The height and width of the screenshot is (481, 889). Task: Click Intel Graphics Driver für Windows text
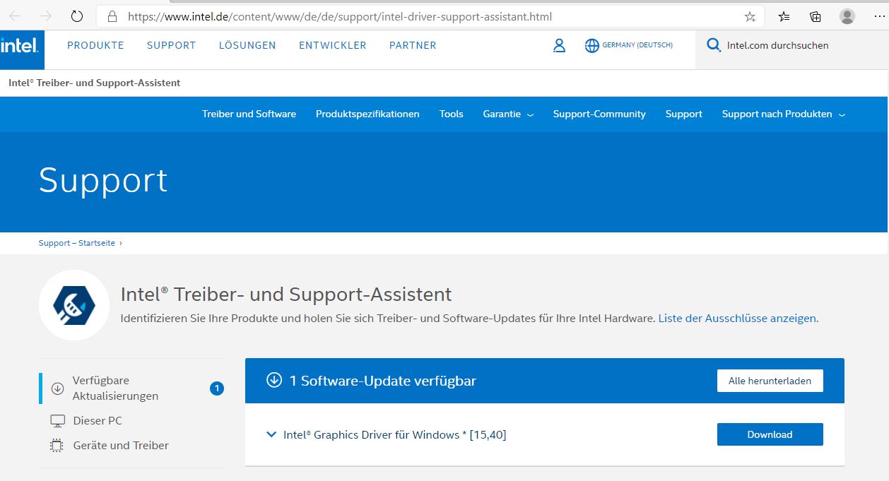(394, 434)
